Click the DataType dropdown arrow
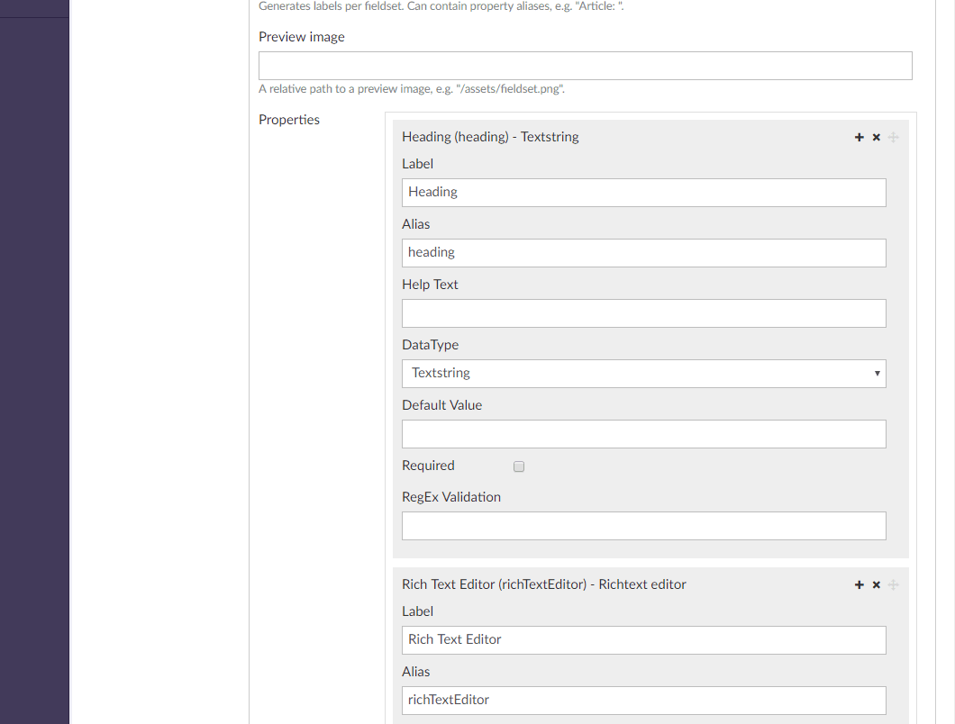This screenshot has height=724, width=955. [x=877, y=374]
